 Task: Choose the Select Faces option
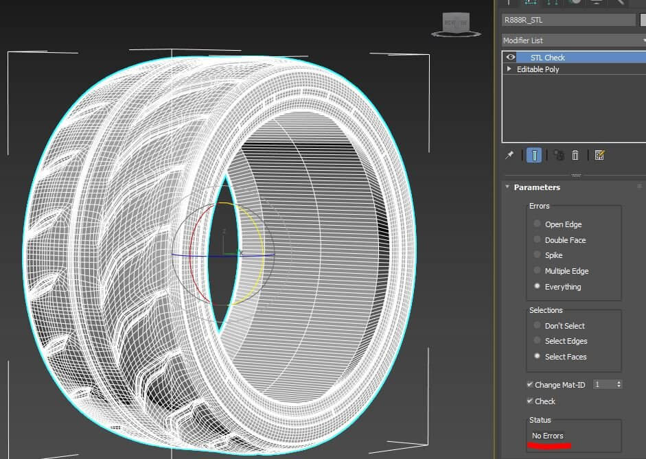[537, 355]
